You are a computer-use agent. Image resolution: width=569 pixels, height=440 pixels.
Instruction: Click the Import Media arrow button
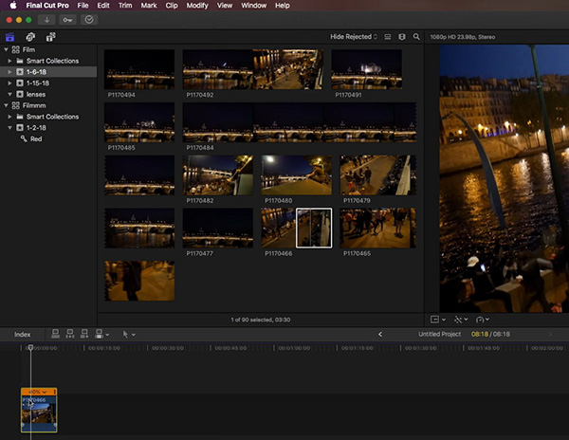pos(46,20)
